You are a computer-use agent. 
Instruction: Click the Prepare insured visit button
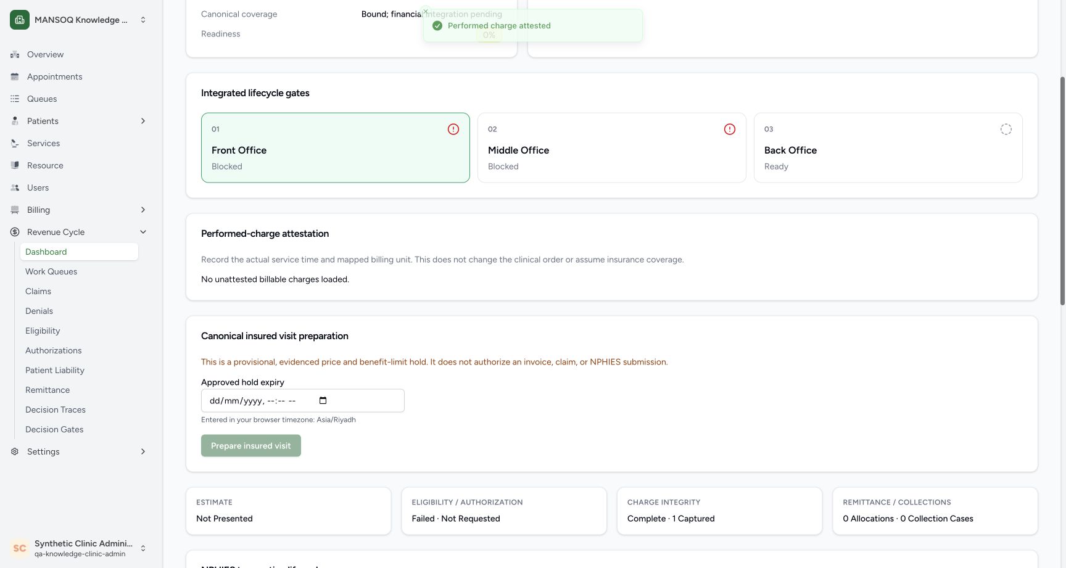(251, 446)
